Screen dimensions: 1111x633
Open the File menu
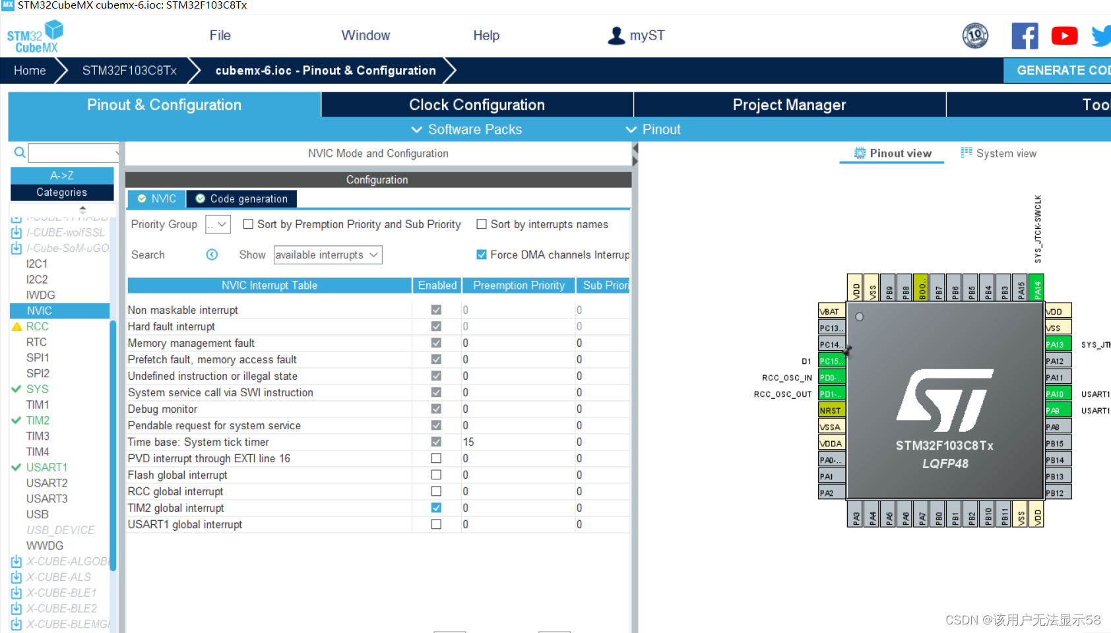click(220, 36)
